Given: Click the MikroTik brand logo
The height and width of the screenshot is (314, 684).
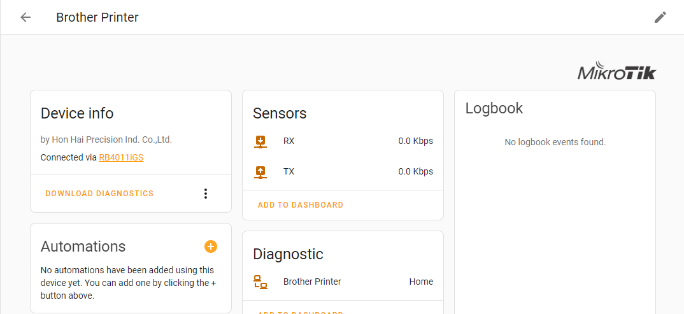Looking at the screenshot, I should pyautogui.click(x=616, y=72).
